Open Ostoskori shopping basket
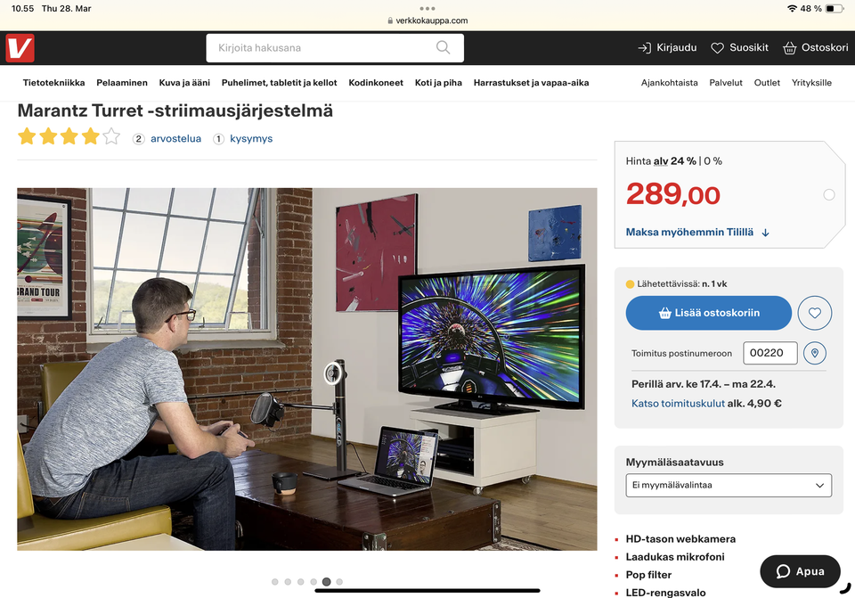Screen dimensions: 855x598 (815, 47)
